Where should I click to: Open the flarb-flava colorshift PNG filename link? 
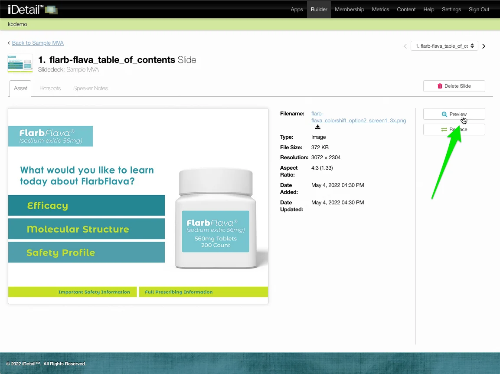point(359,117)
